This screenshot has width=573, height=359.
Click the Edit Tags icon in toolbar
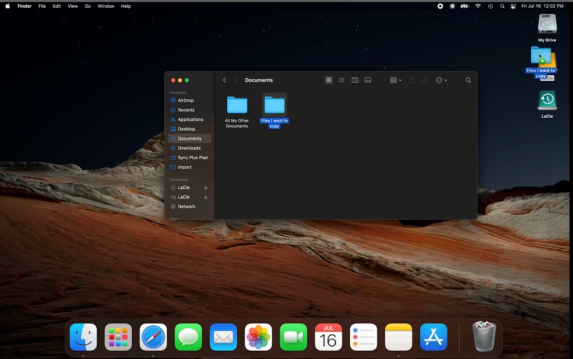[425, 80]
